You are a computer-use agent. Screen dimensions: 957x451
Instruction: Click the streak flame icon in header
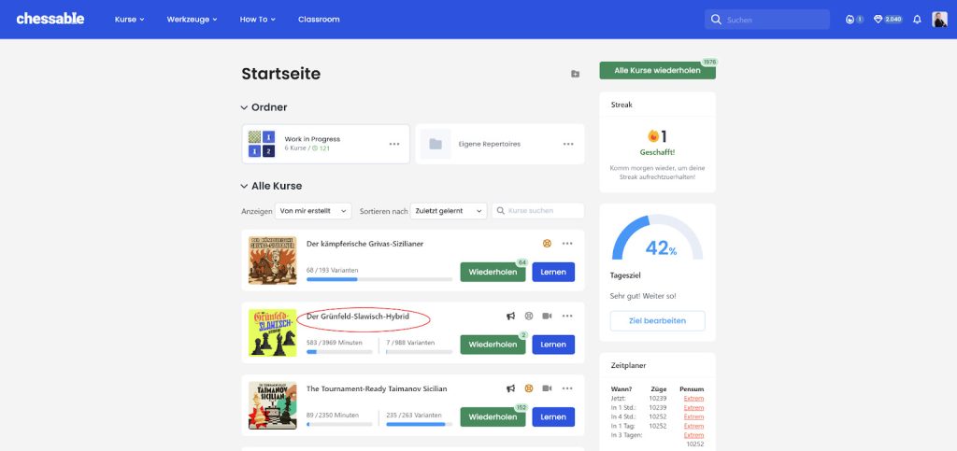[850, 19]
